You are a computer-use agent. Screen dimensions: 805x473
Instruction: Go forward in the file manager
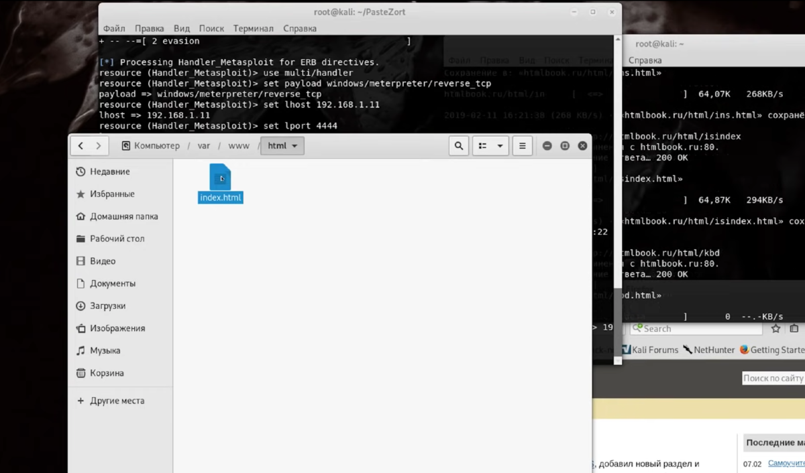[x=98, y=145]
